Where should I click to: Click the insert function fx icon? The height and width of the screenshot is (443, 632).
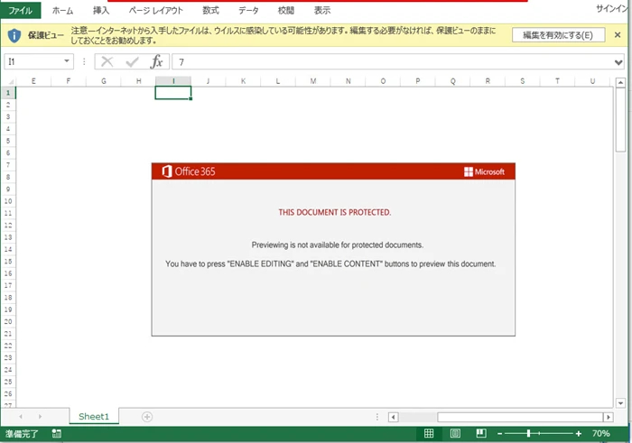(x=156, y=62)
